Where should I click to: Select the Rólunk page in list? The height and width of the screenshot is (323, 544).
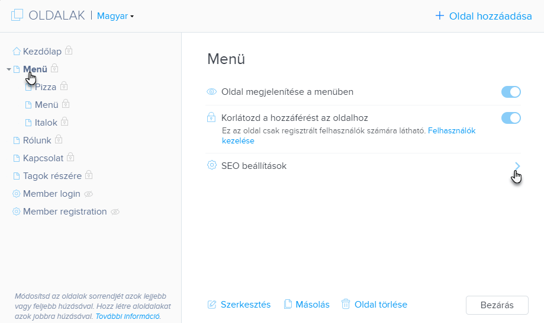point(37,140)
